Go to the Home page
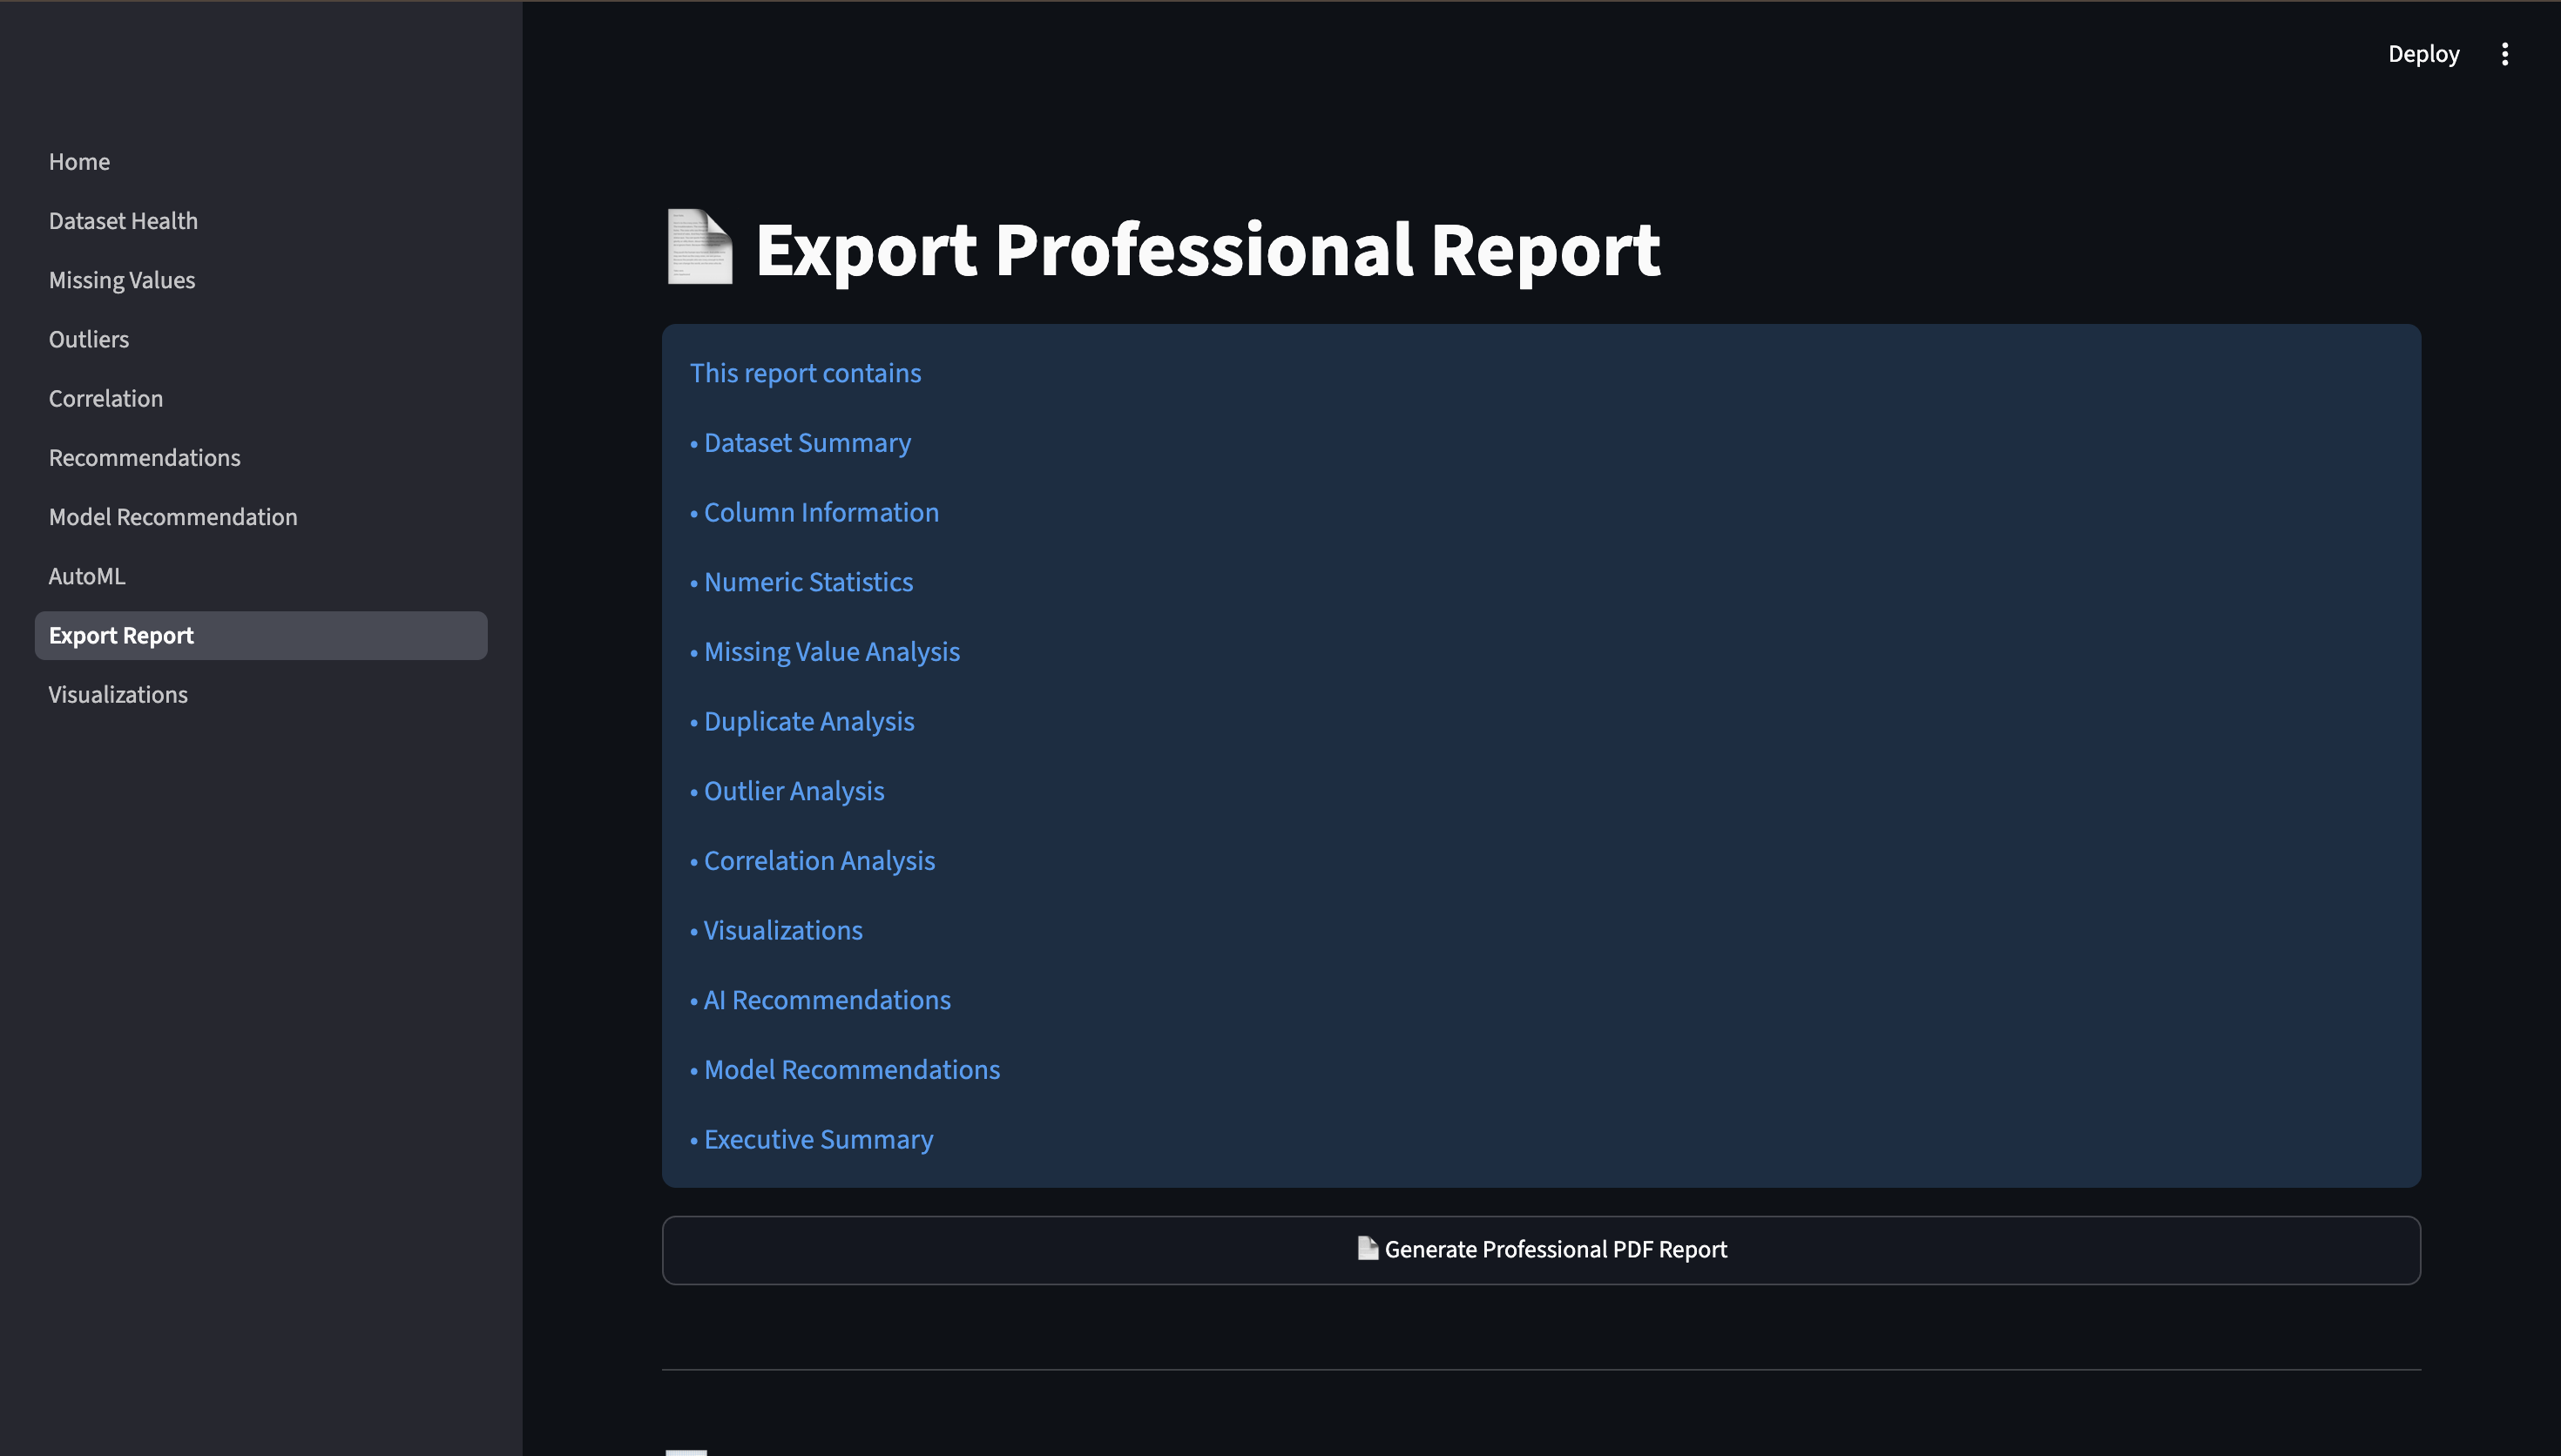Image resolution: width=2561 pixels, height=1456 pixels. pos(261,162)
